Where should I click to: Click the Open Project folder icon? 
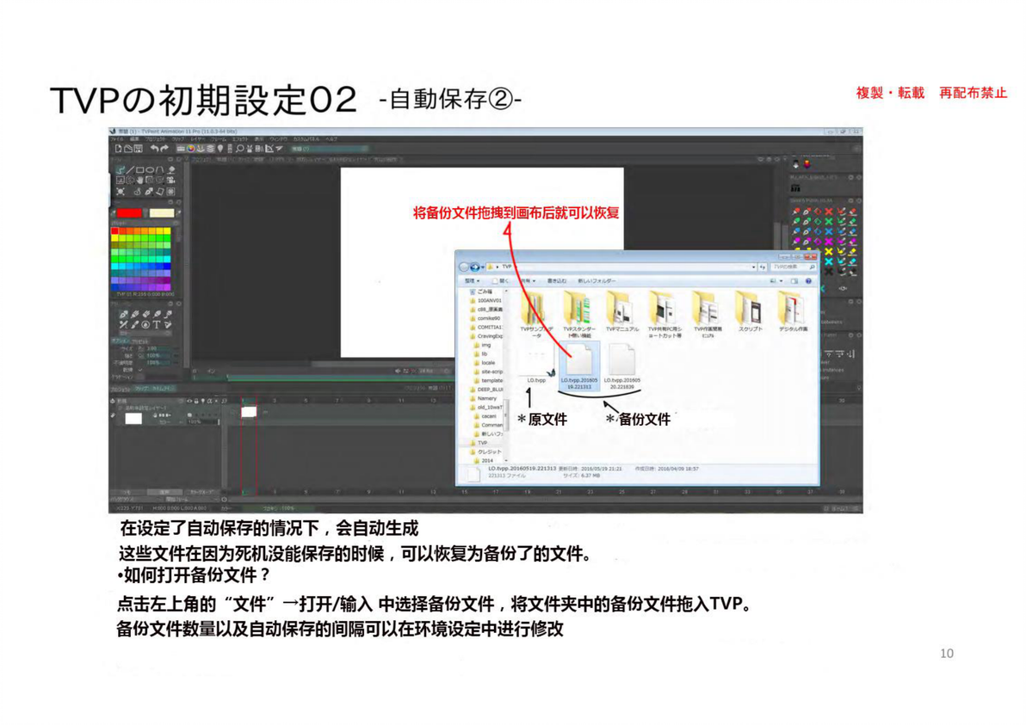pos(128,149)
